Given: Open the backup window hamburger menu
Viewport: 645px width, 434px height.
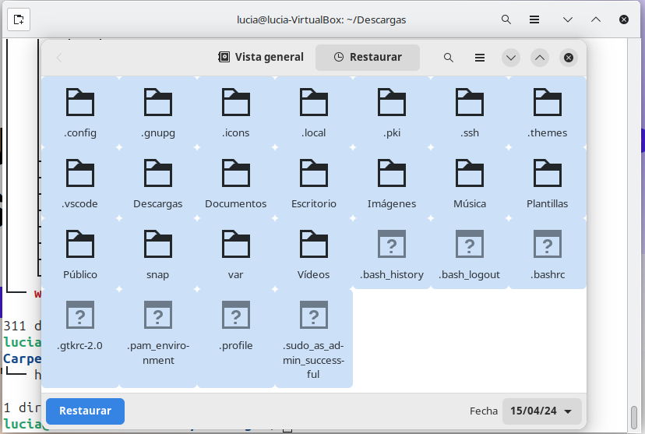Looking at the screenshot, I should click(x=480, y=58).
